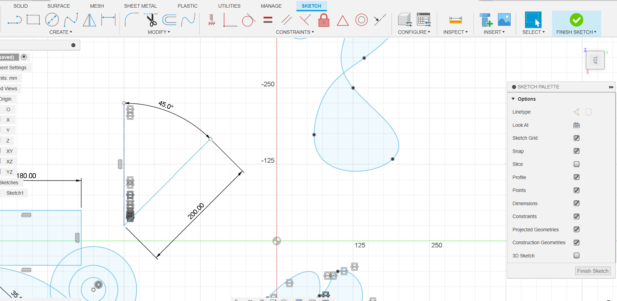Activate the Select tool icon
This screenshot has width=617, height=301.
(533, 20)
